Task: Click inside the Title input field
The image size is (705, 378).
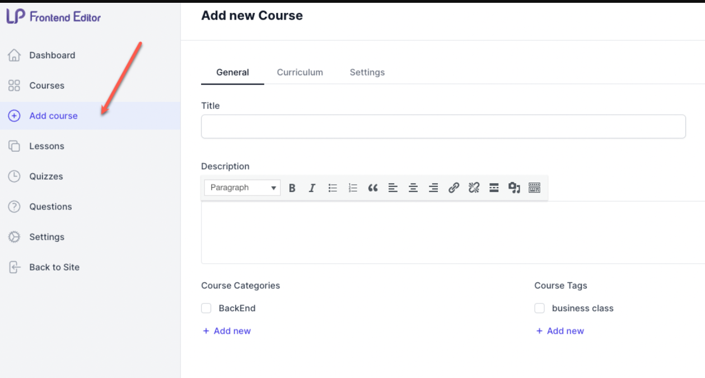Action: 442,127
